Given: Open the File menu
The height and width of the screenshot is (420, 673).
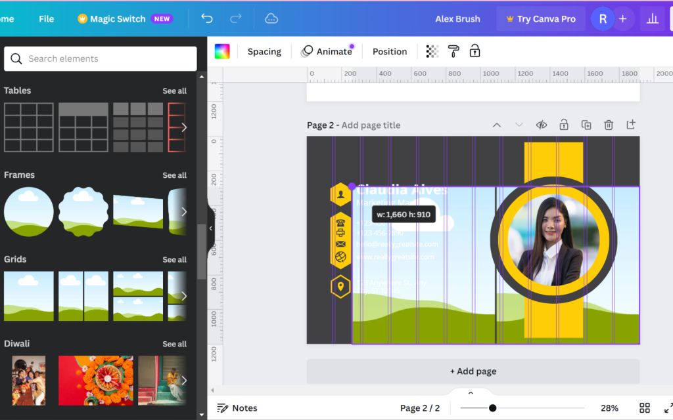Looking at the screenshot, I should [x=47, y=19].
